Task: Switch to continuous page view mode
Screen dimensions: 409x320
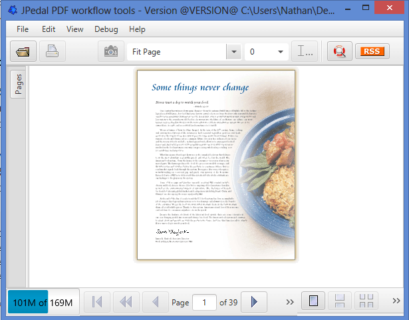Action: point(339,302)
